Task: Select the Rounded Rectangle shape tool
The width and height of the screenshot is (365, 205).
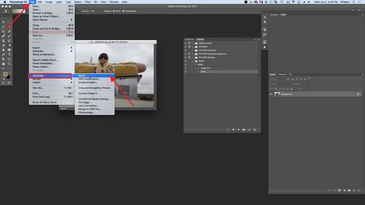Action: click(x=9, y=59)
